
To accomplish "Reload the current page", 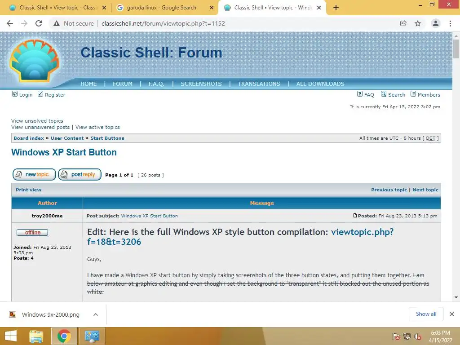I will point(39,23).
